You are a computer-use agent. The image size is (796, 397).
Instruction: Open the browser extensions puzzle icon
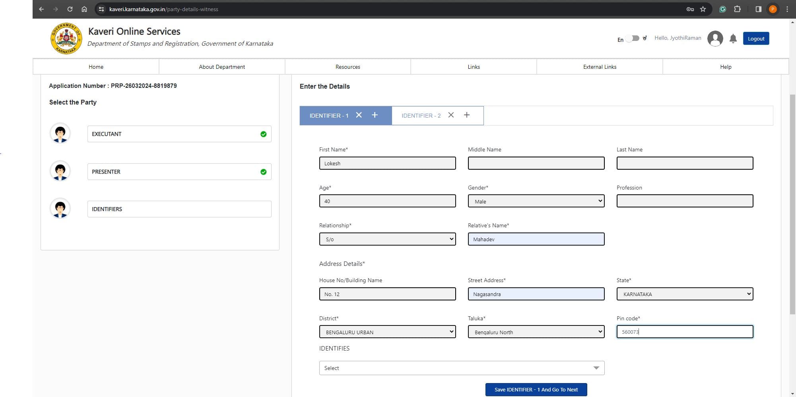(x=737, y=9)
